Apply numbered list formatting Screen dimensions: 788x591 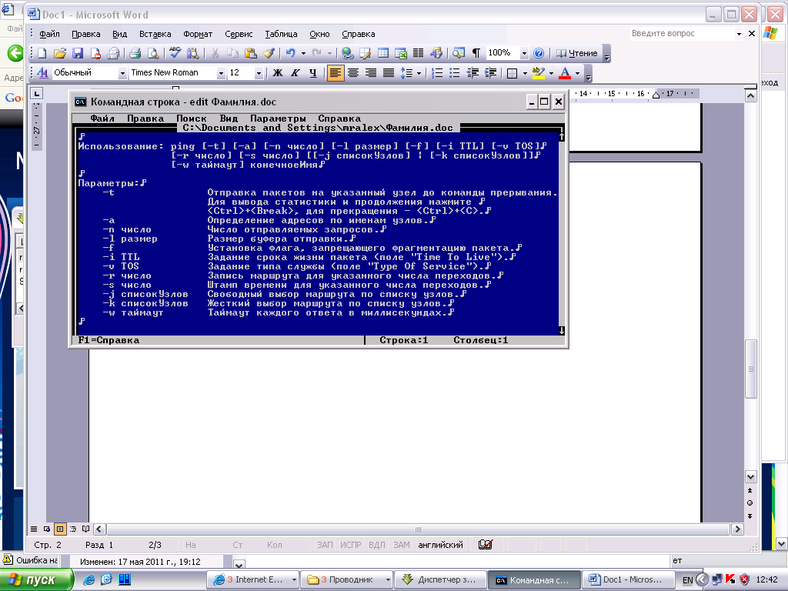point(437,73)
